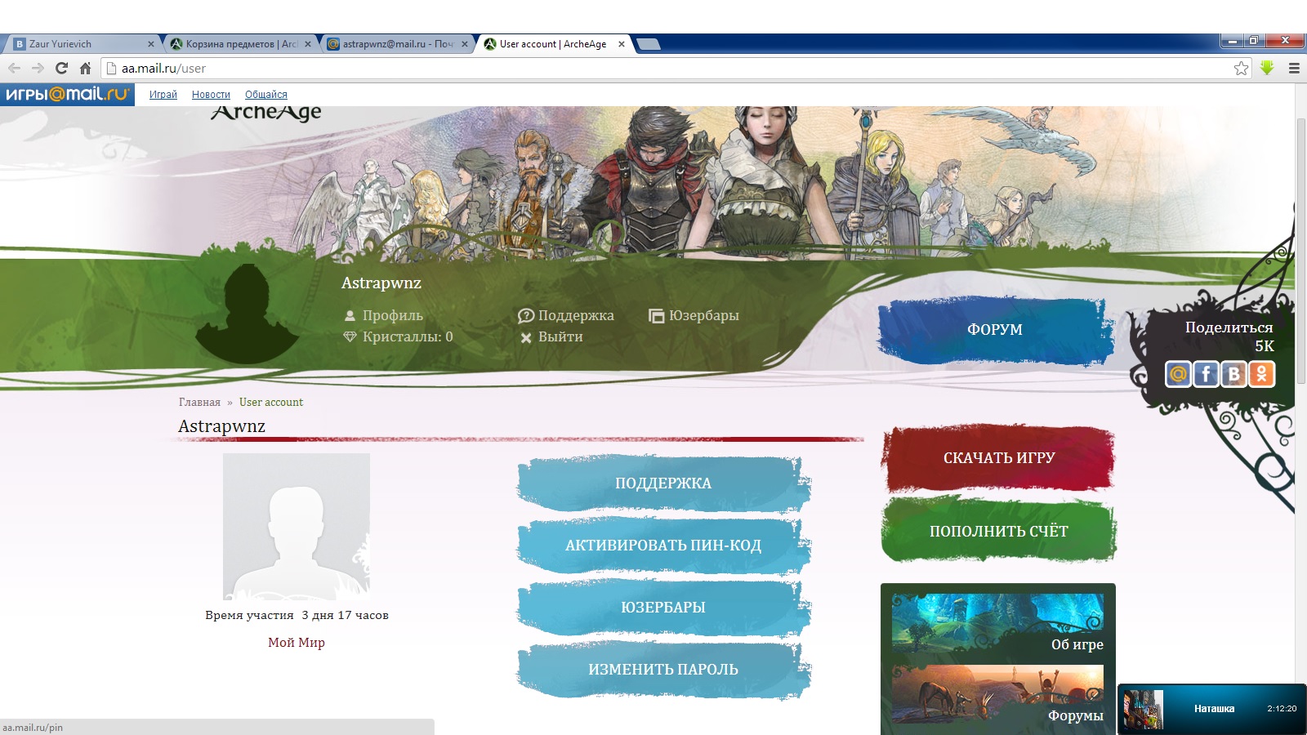Share via Mail.ru @ icon
The height and width of the screenshot is (735, 1307).
tap(1178, 374)
